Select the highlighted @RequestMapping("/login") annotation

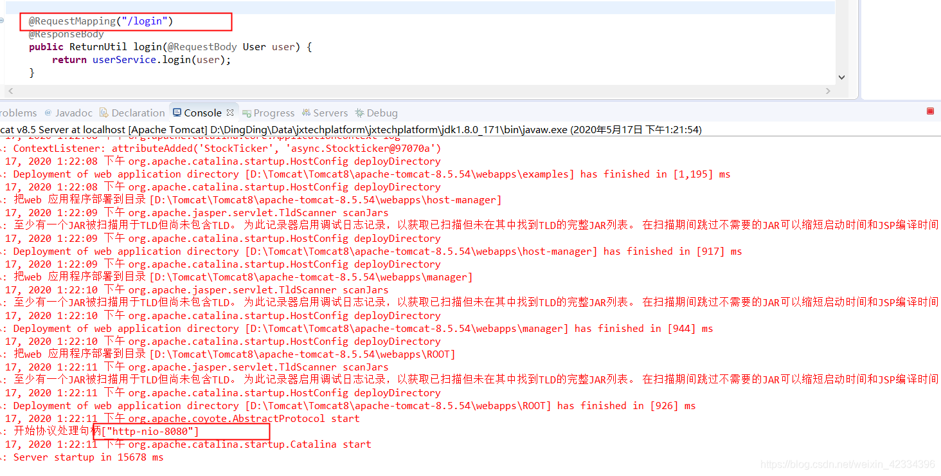click(100, 21)
